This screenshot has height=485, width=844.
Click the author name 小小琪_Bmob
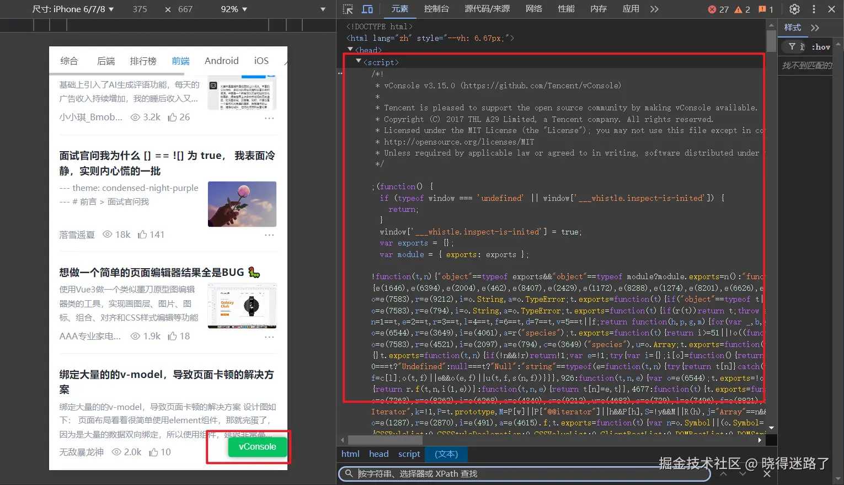click(x=91, y=117)
